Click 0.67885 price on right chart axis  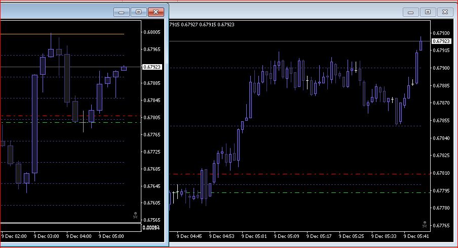pyautogui.click(x=441, y=86)
